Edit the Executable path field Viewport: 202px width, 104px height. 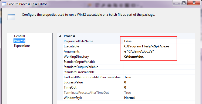tap(159, 46)
